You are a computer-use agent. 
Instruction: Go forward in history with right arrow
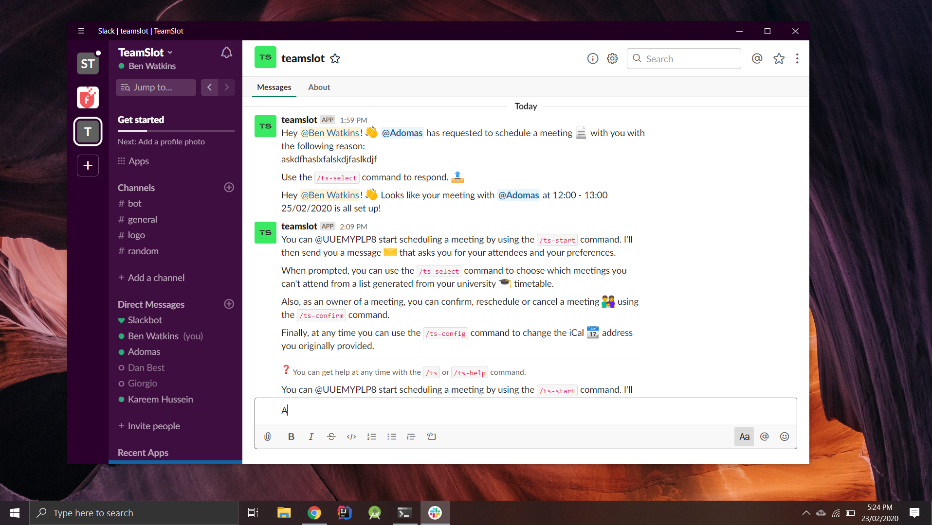tap(226, 87)
